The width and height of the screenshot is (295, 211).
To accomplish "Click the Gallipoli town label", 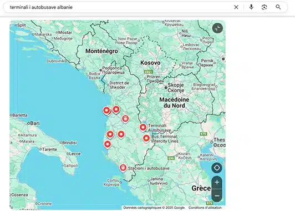I will coord(70,165).
